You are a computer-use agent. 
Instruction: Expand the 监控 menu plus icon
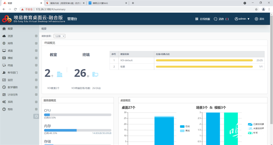pyautogui.click(x=36, y=80)
